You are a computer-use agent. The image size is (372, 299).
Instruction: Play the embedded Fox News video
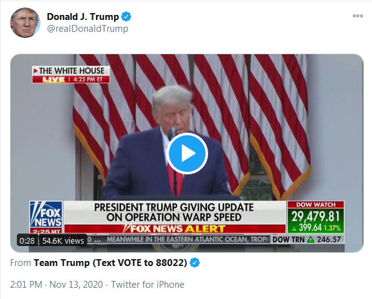pos(187,153)
